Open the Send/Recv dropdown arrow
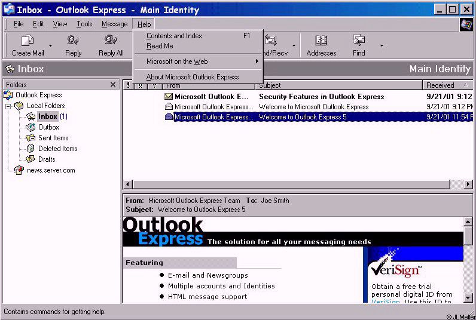The height and width of the screenshot is (320, 476). pos(294,45)
